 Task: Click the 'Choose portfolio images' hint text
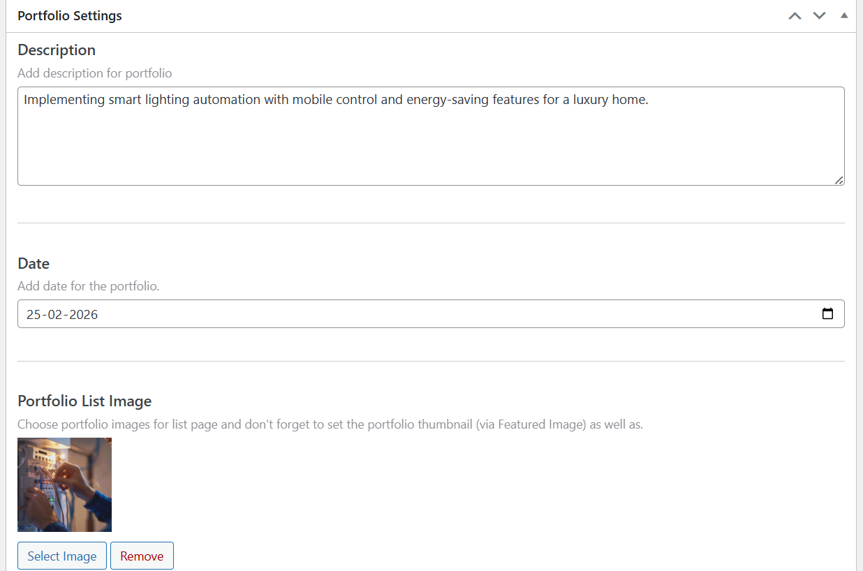tap(330, 424)
